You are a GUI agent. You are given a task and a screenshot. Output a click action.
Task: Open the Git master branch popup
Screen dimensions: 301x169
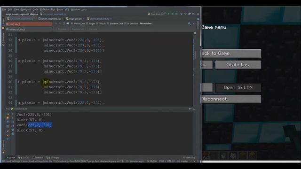click(182, 161)
